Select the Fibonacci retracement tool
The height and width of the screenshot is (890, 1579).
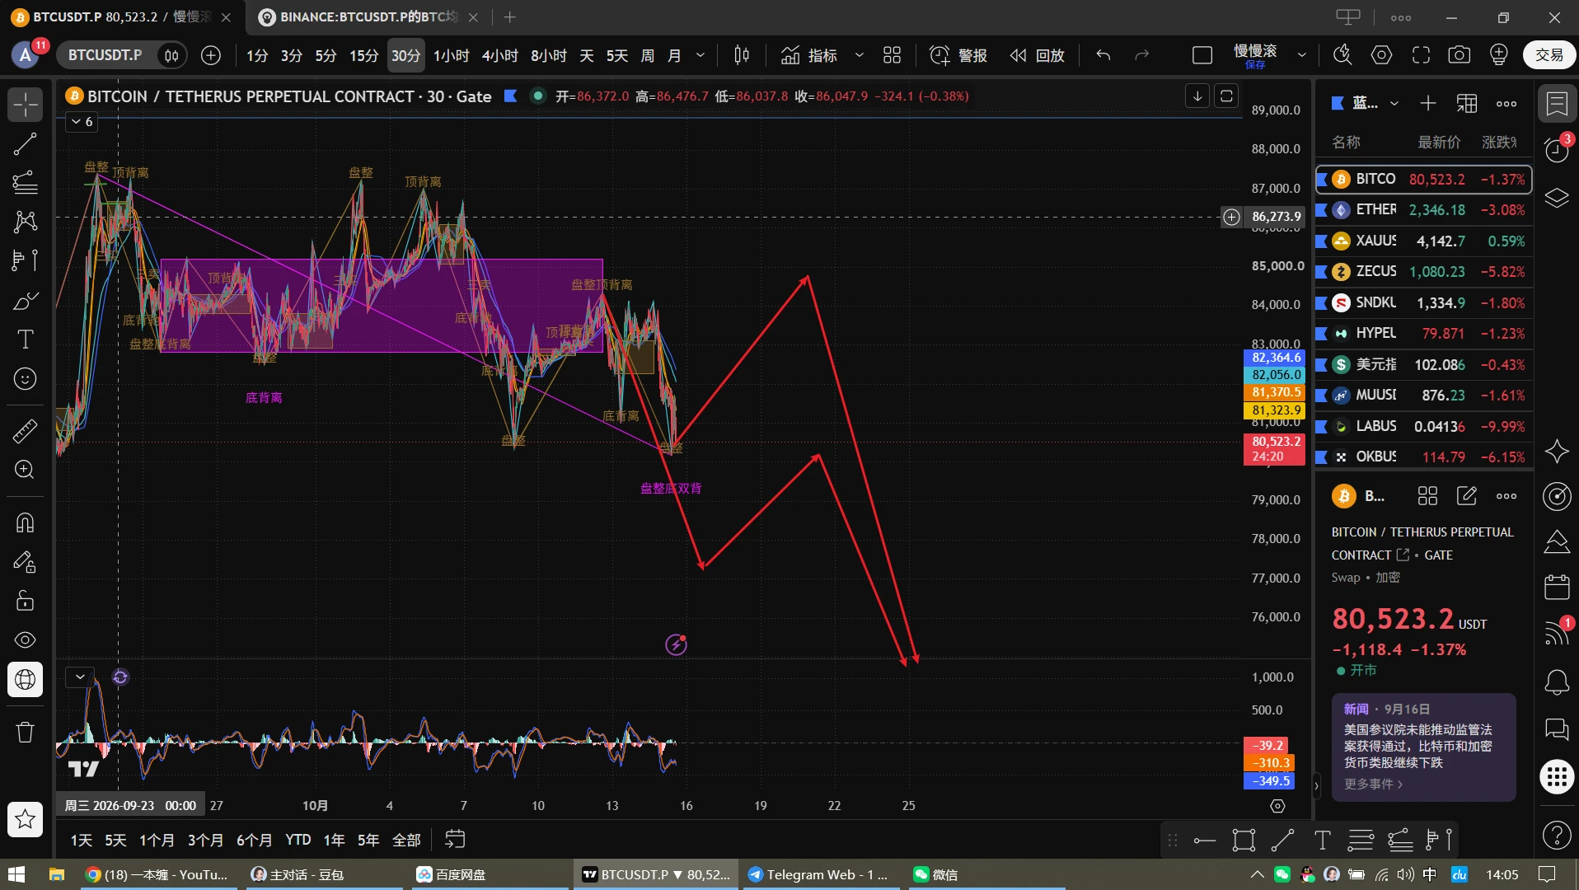coord(26,183)
